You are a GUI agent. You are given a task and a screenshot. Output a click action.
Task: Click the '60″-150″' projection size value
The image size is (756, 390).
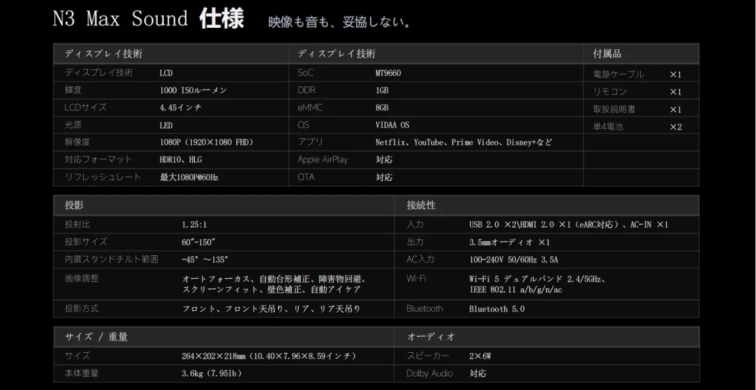click(198, 242)
